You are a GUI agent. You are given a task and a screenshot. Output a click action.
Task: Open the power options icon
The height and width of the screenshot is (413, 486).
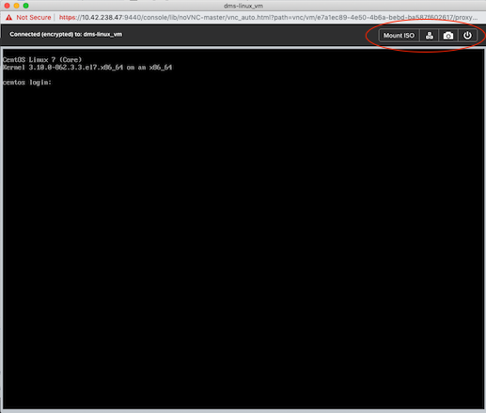(x=467, y=36)
